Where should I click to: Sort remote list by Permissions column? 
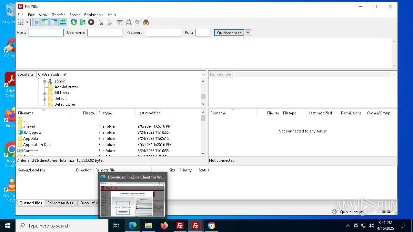[x=351, y=113]
